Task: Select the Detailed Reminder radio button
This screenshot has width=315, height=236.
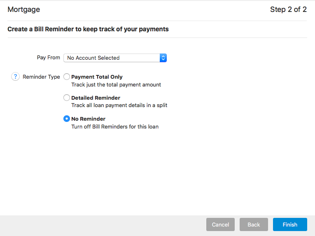Action: click(67, 98)
